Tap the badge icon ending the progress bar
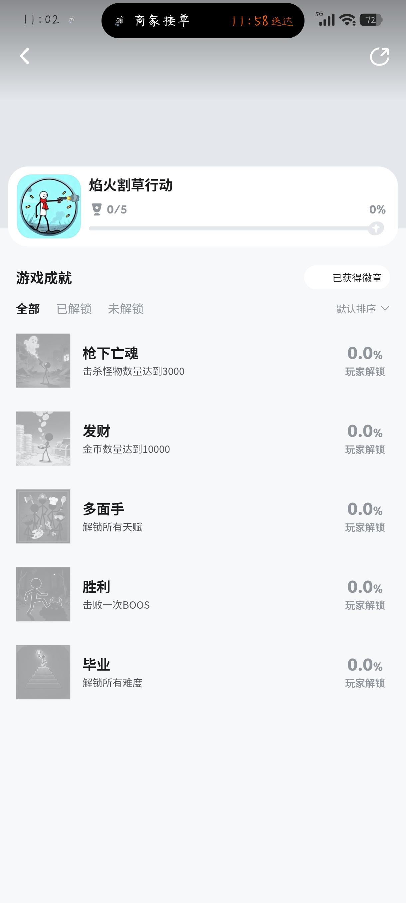Screen dimensions: 406x903 tap(376, 228)
